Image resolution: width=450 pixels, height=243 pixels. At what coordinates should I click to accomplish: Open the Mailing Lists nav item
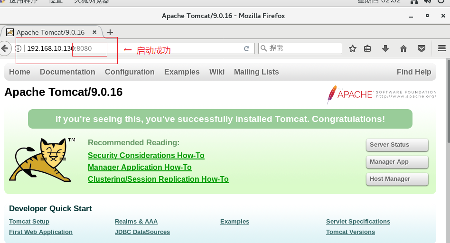[256, 72]
